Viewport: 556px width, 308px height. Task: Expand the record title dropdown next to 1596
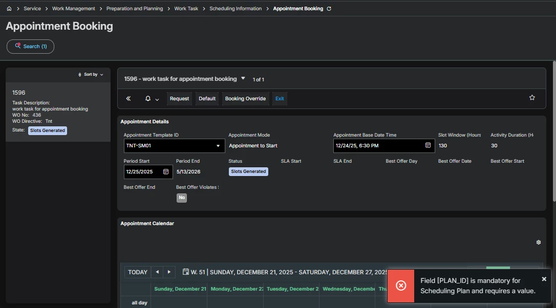coord(243,78)
